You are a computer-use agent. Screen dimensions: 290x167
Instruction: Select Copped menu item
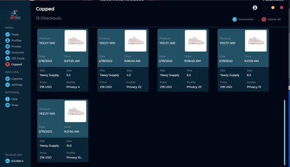click(17, 64)
